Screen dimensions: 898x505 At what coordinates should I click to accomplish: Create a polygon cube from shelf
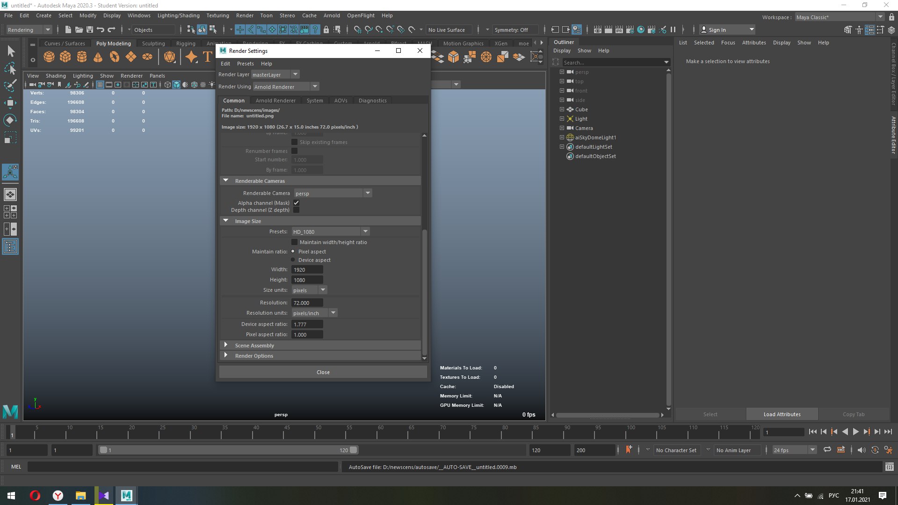click(x=65, y=57)
